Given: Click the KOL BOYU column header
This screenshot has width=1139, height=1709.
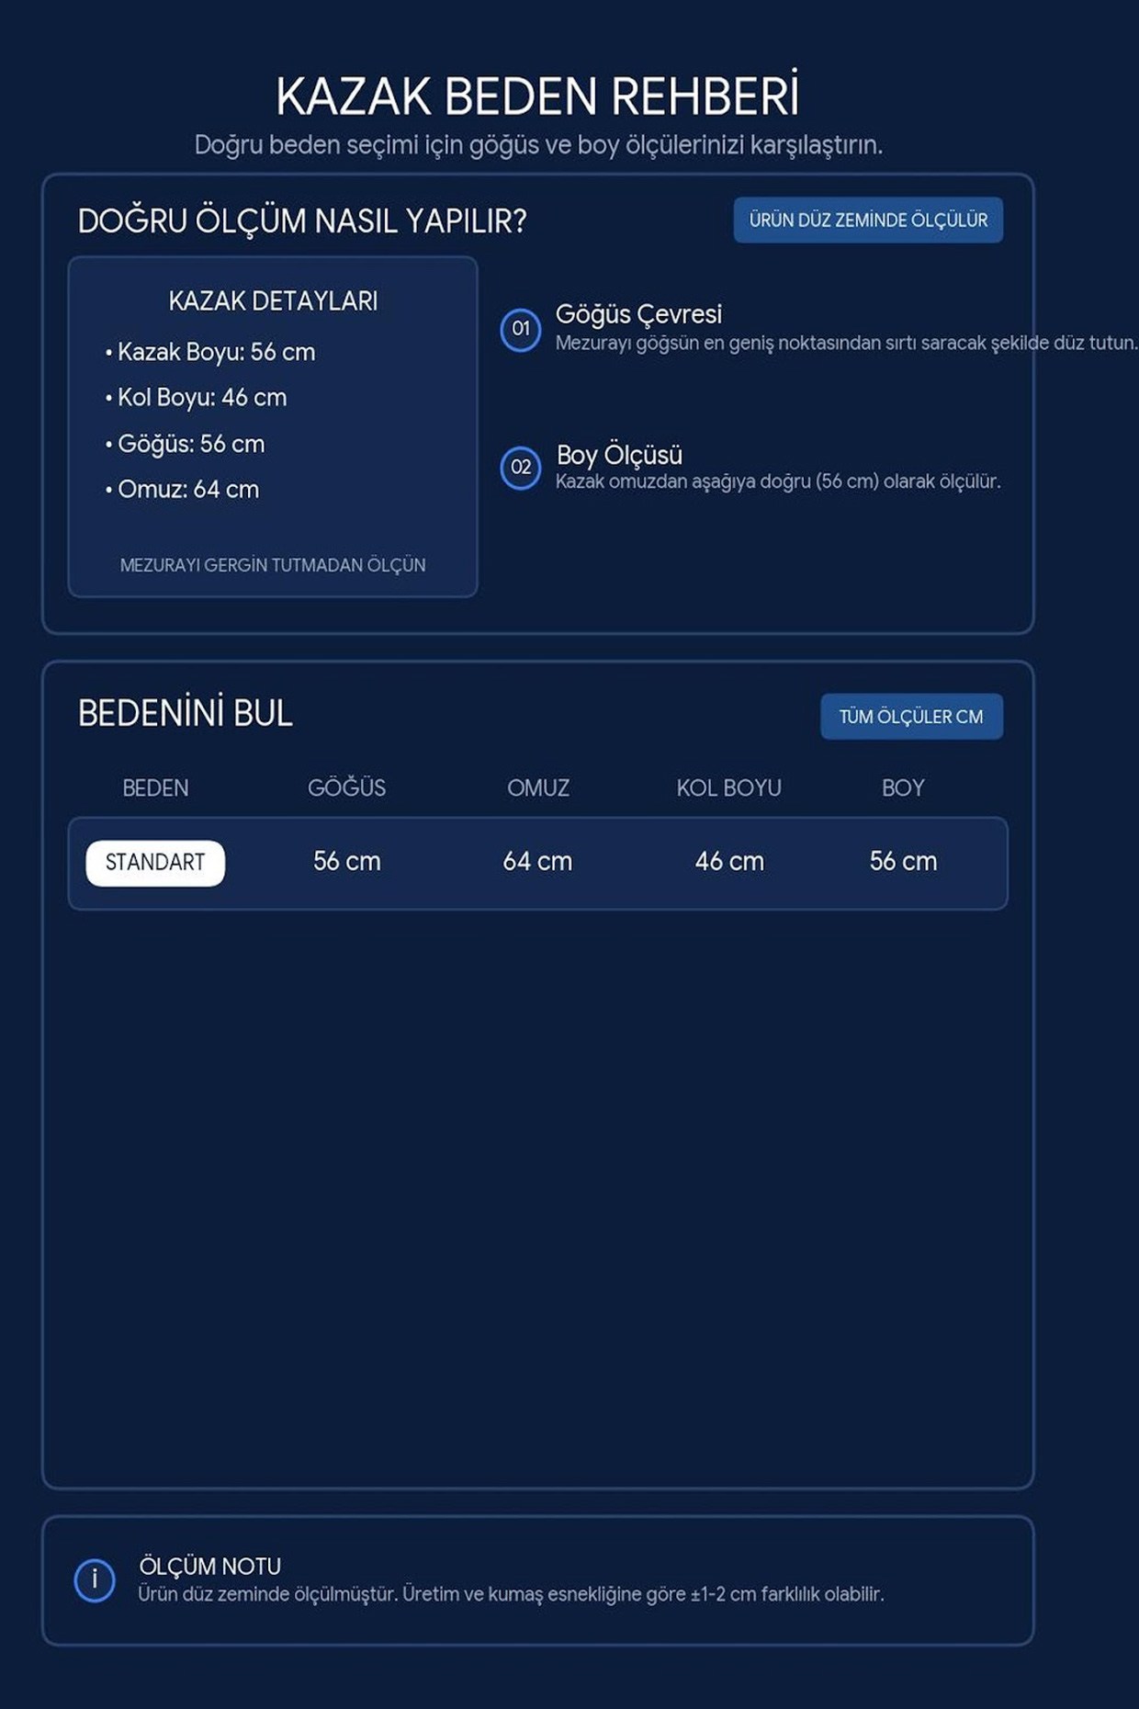Looking at the screenshot, I should pyautogui.click(x=729, y=787).
